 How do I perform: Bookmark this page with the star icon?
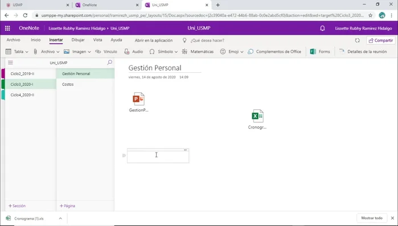click(370, 15)
